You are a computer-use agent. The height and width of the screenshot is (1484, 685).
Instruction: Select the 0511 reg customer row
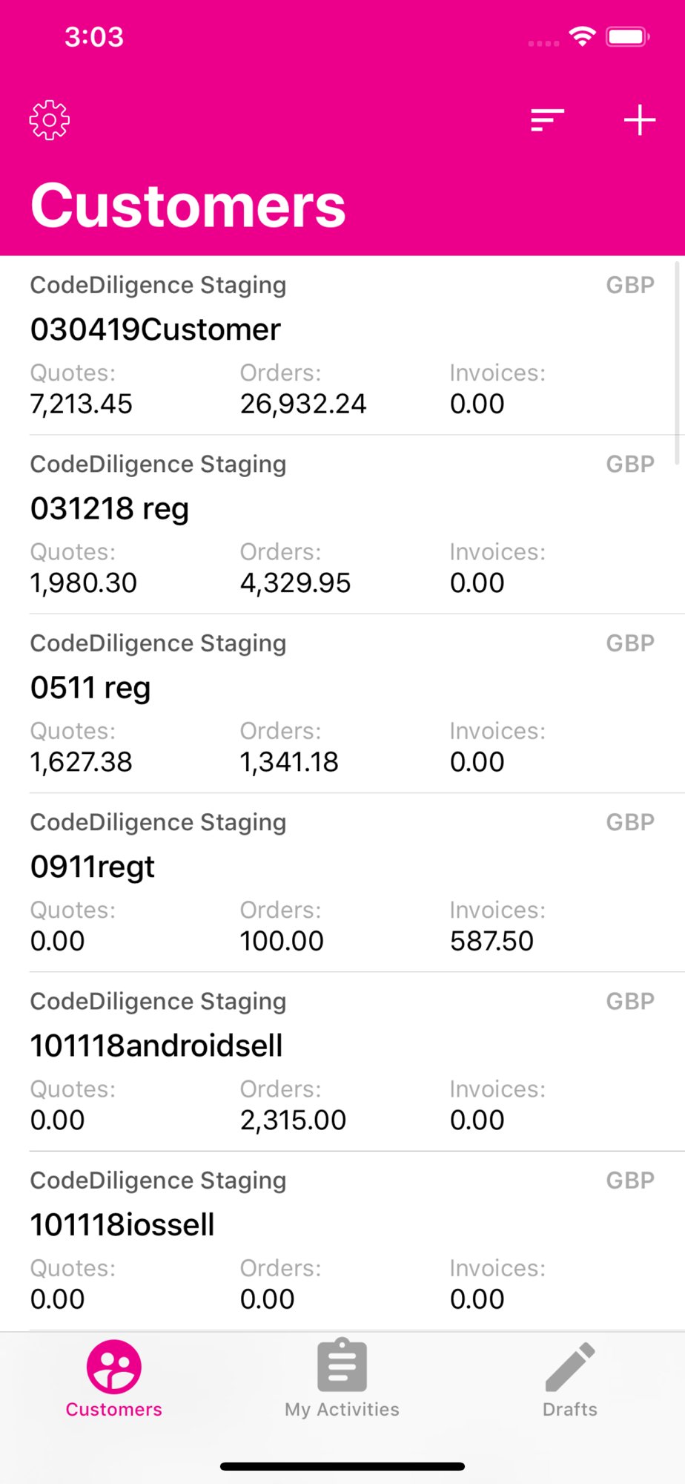90,688
